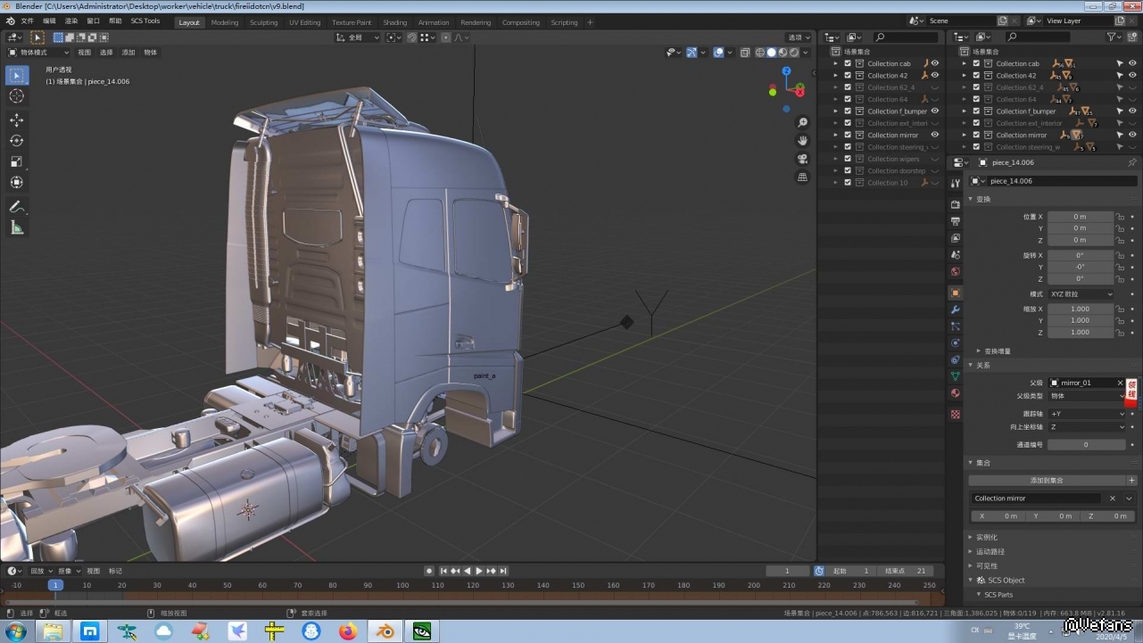Select the Move tool in viewport toolbar
The height and width of the screenshot is (643, 1143).
click(x=17, y=120)
